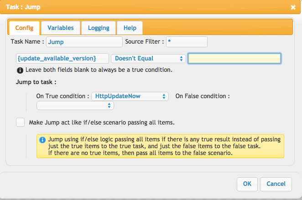
Task: Open the Doesn't Equal comparison dropdown
Action: 148,59
